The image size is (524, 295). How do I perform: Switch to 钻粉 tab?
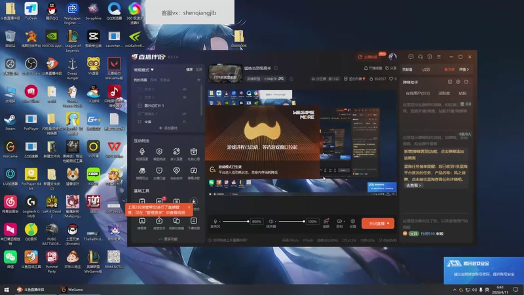462,93
